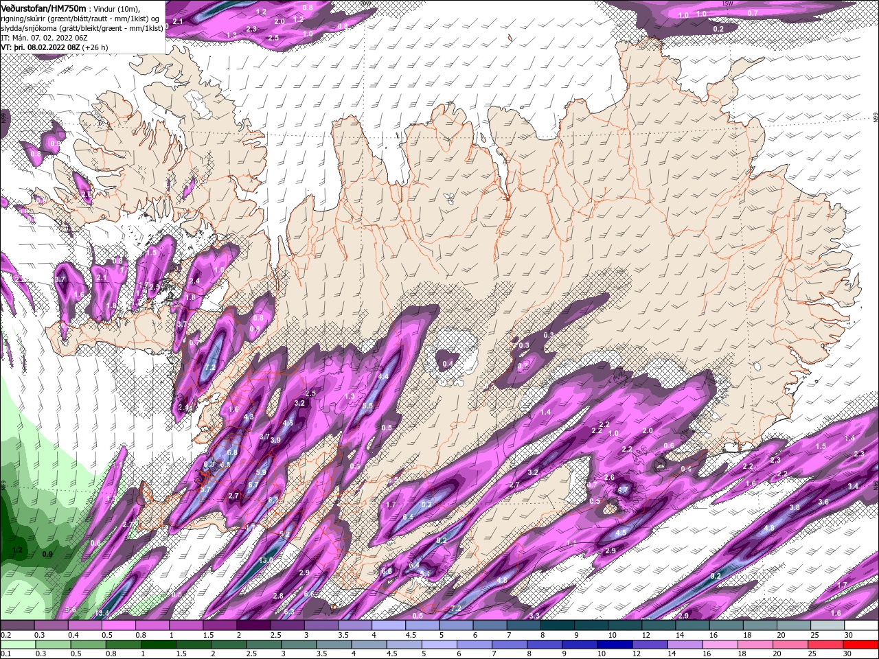Select the bright red swatch at 30 on the lower scale
The image size is (879, 659).
tap(860, 645)
